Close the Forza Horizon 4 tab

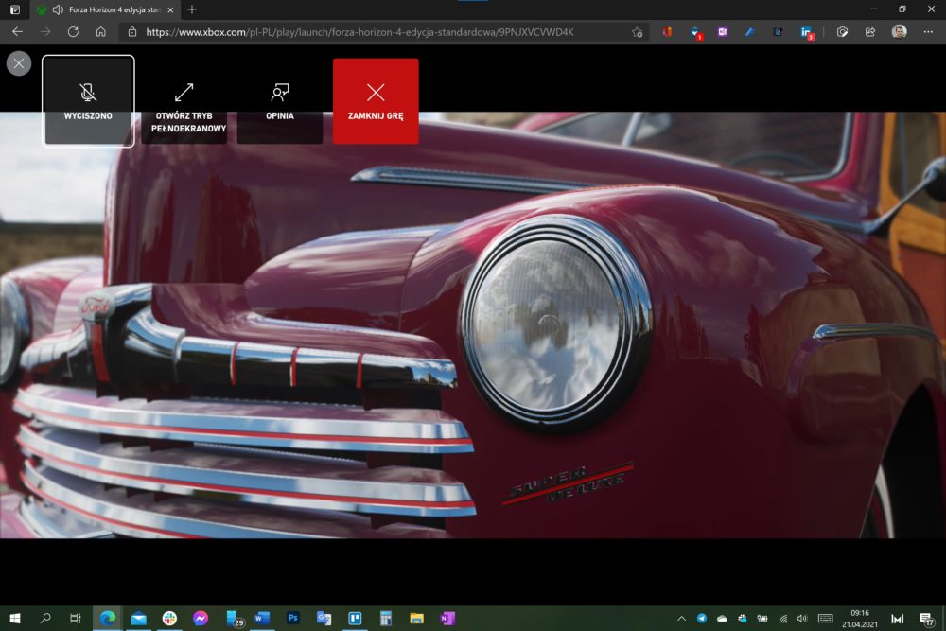click(x=170, y=9)
